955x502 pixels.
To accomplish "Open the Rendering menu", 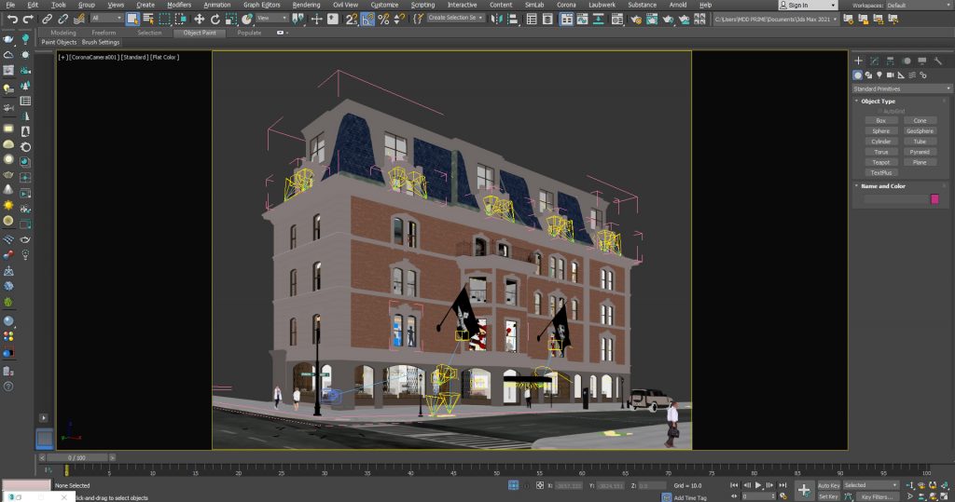I will click(x=306, y=5).
